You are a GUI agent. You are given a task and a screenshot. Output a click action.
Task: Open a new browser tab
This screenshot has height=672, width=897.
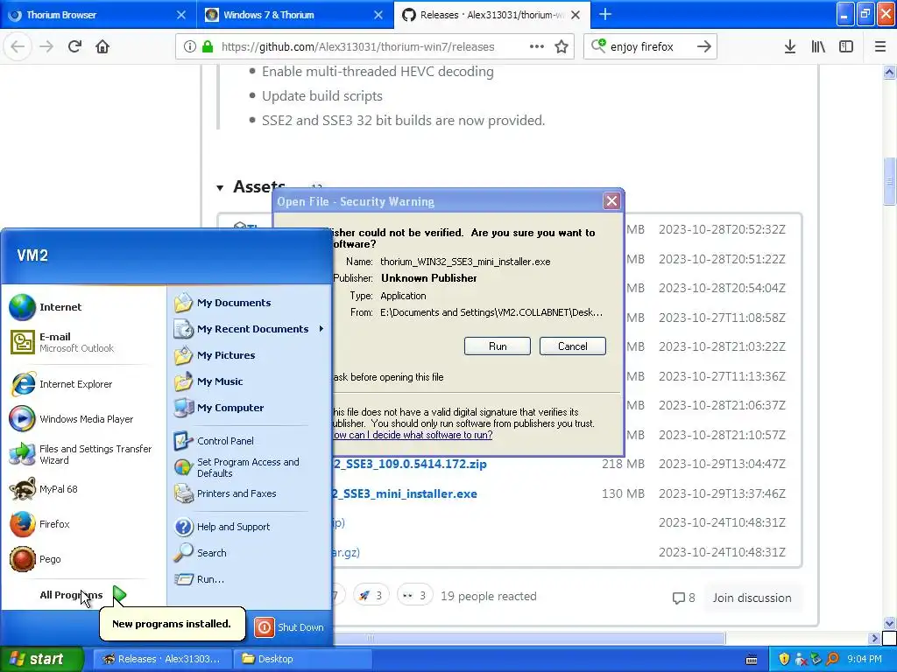pos(605,14)
